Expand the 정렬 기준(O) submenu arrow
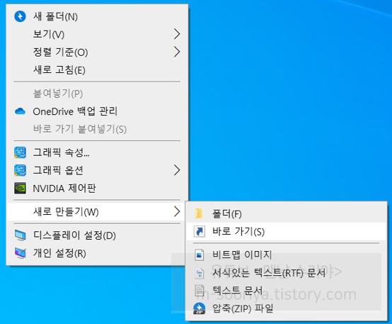 (x=177, y=52)
